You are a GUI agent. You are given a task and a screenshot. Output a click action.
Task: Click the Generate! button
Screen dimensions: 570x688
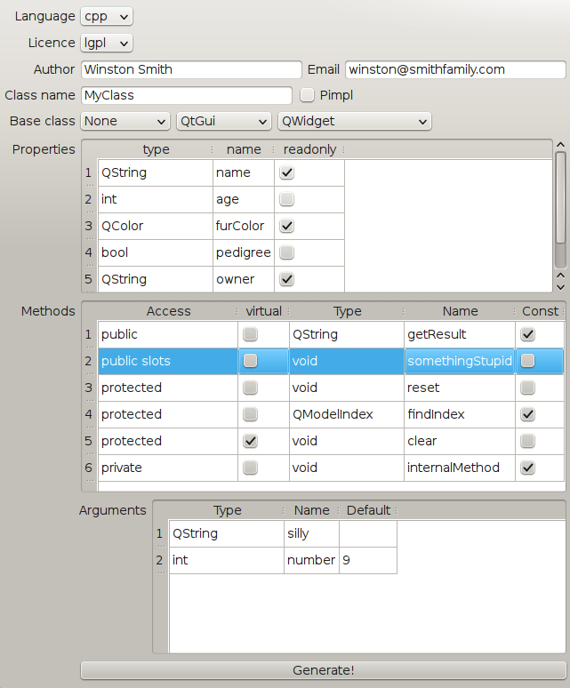click(x=323, y=670)
